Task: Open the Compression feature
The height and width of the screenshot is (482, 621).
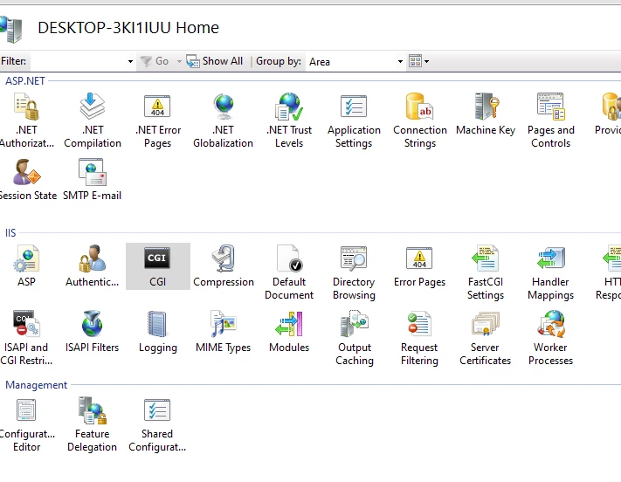Action: tap(224, 266)
